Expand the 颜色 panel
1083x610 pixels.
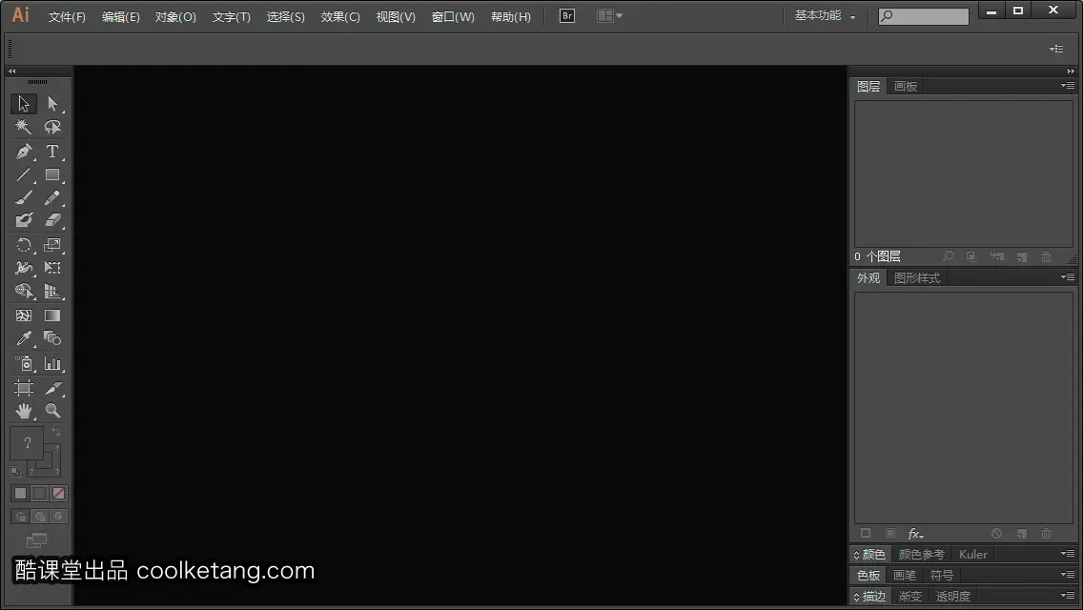coord(869,554)
